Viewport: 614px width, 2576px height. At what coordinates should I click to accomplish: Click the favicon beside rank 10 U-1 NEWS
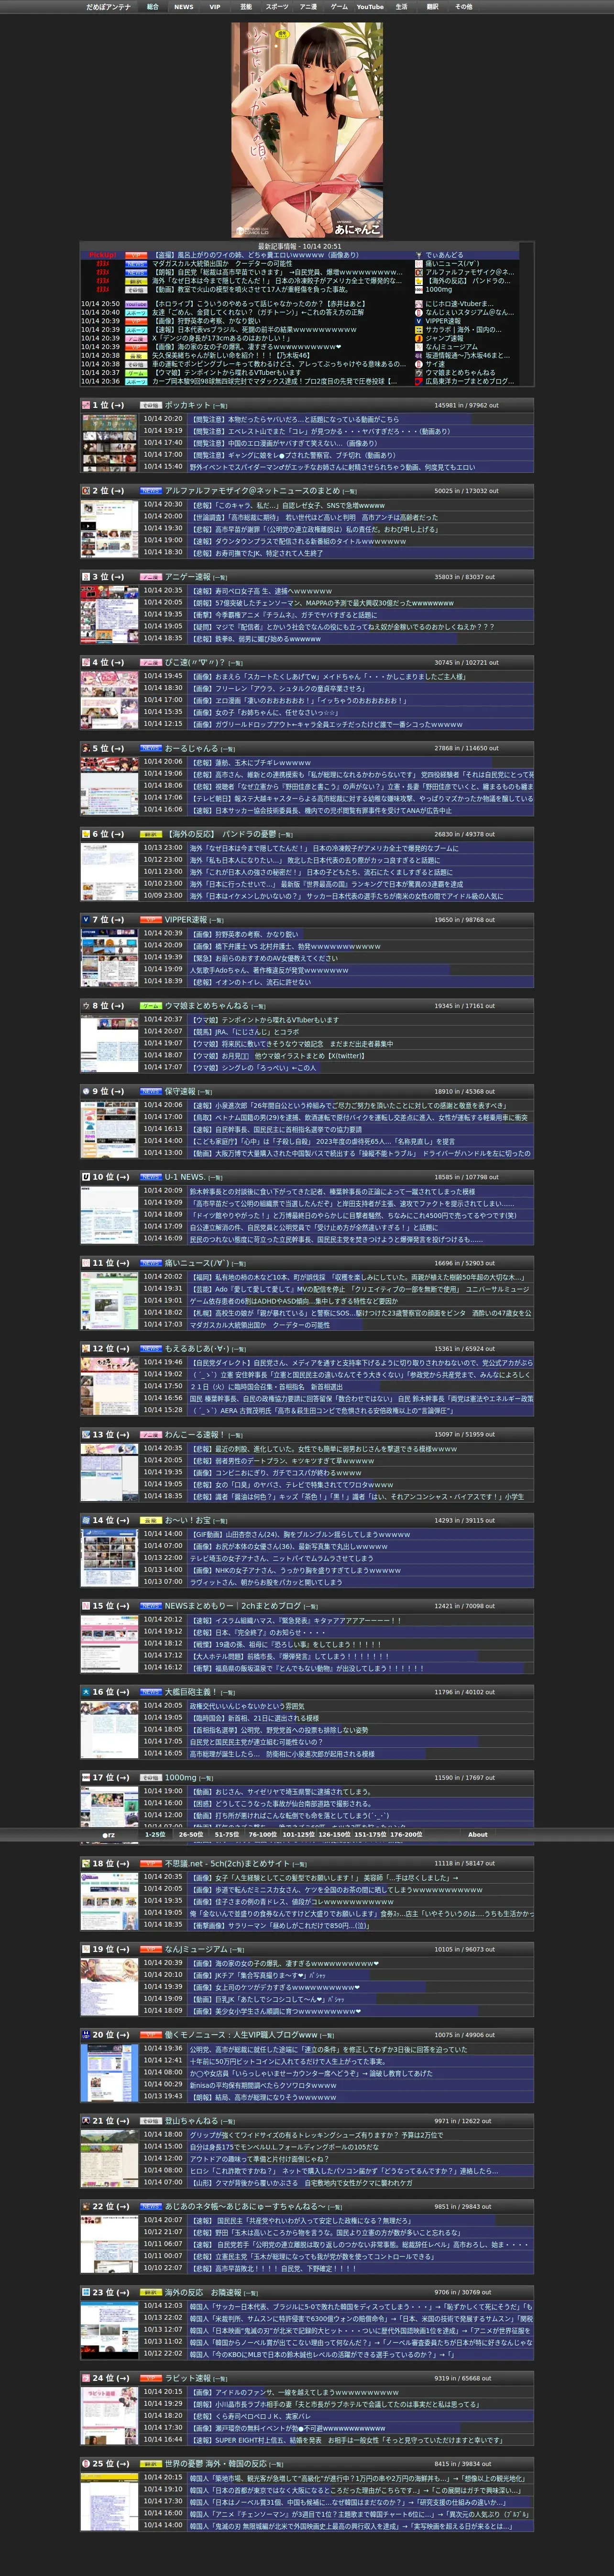[86, 1177]
